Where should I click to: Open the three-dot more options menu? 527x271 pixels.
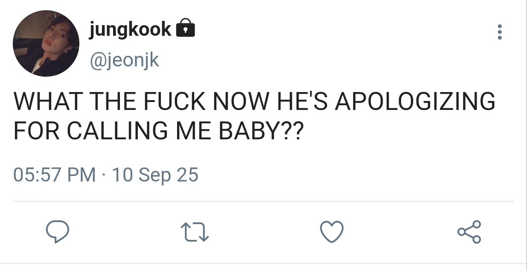tap(500, 32)
